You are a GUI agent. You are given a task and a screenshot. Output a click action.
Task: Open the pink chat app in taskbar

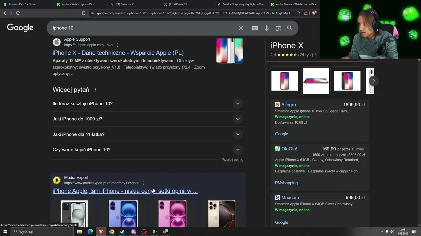point(165,232)
